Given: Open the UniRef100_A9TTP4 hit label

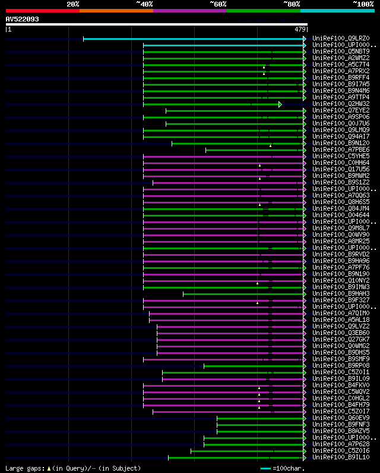Looking at the screenshot, I should click(x=341, y=97).
